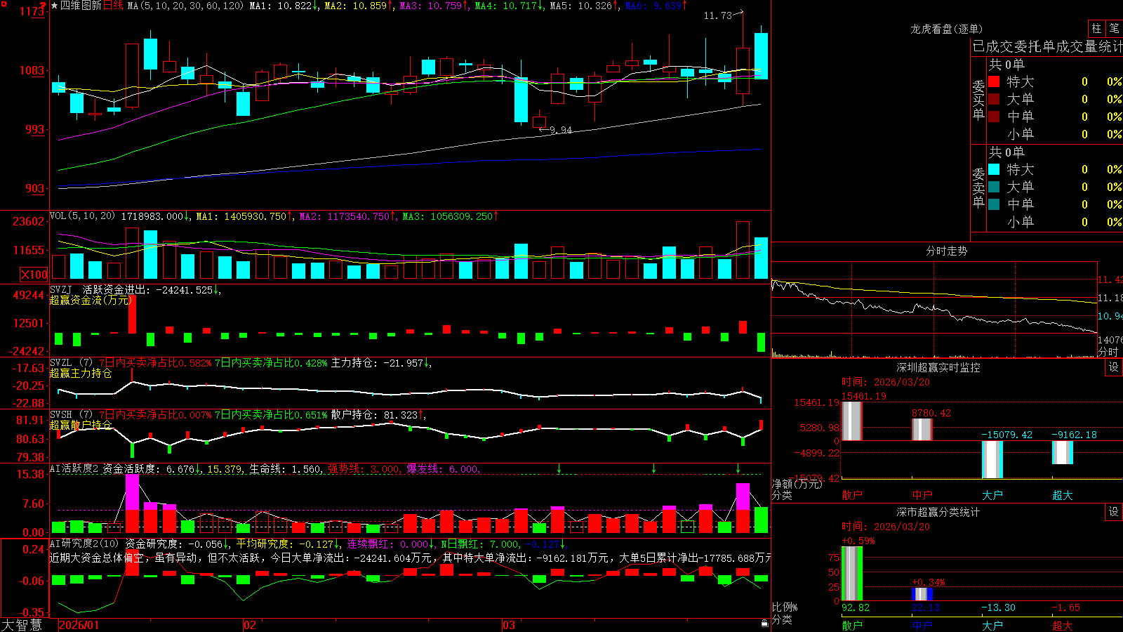Image resolution: width=1123 pixels, height=632 pixels.
Task: Click the last green arrow marker in AI活跃度2
Action: tap(738, 468)
